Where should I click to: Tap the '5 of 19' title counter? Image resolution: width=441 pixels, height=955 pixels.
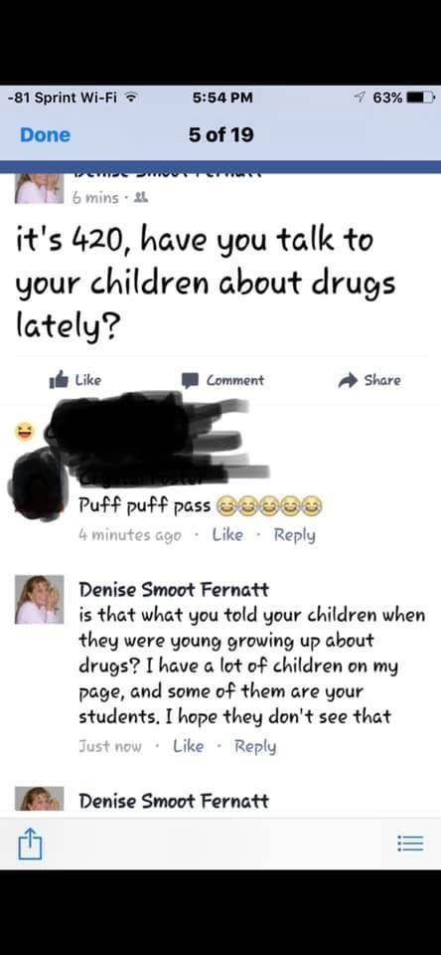pos(220,135)
